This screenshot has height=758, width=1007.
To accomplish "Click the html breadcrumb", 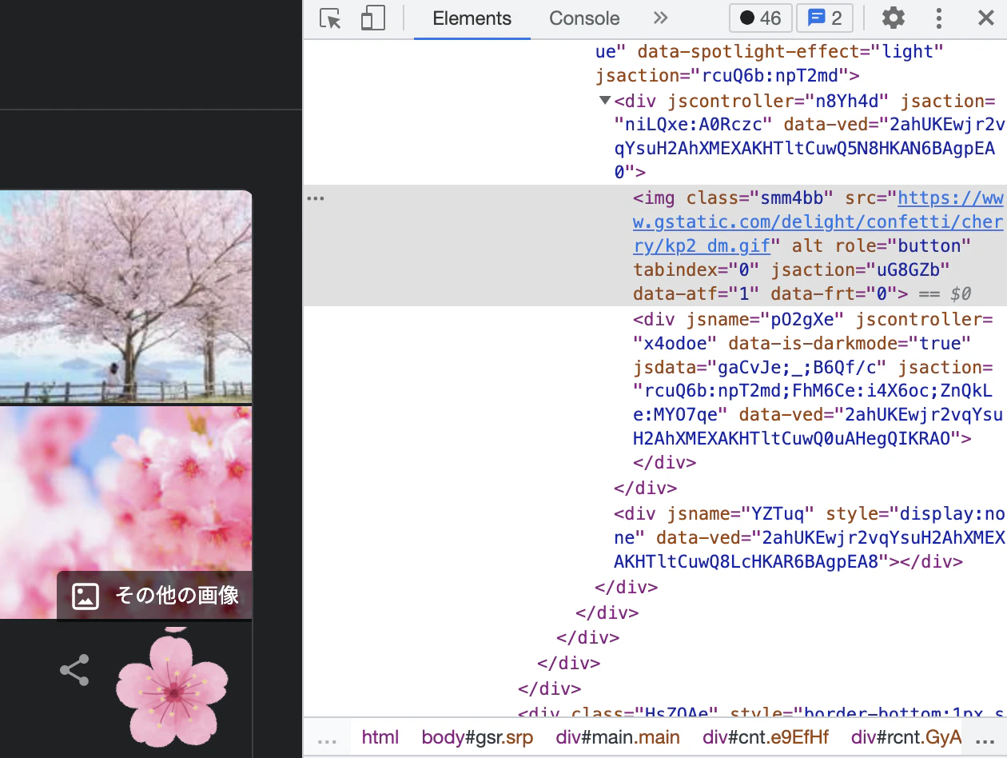I will pos(380,737).
